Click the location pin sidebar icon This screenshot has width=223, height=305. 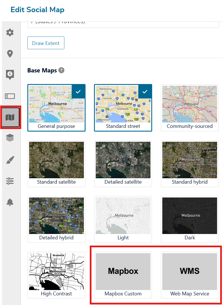[x=10, y=54]
